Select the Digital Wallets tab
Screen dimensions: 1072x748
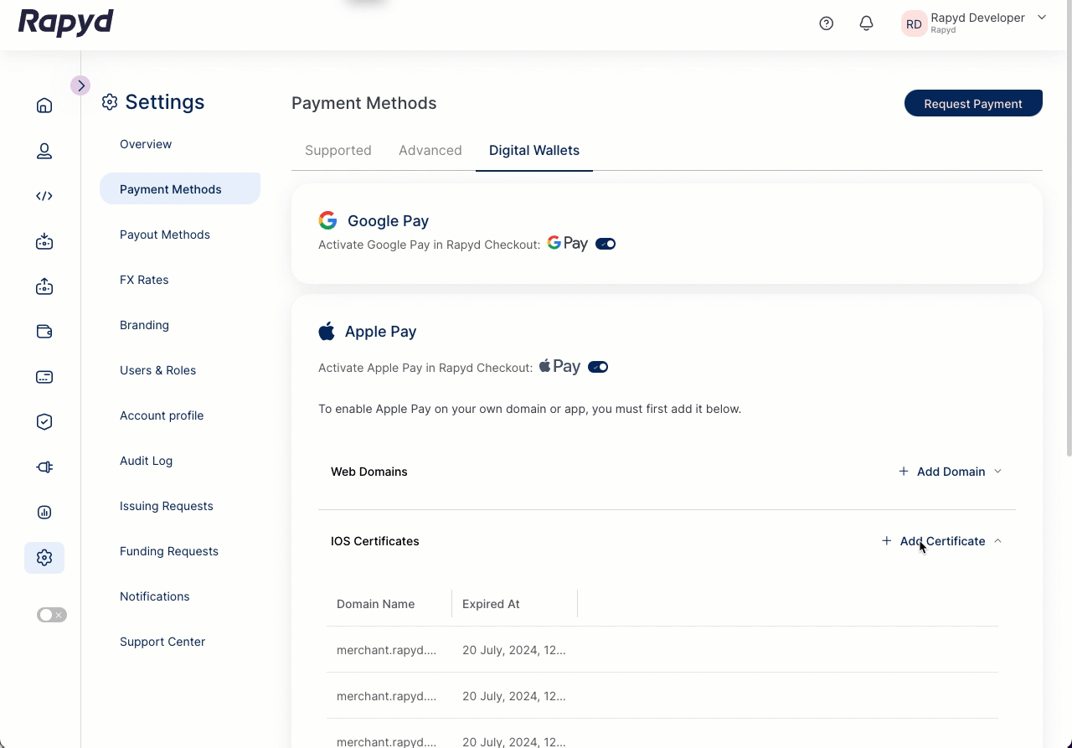[x=534, y=151]
